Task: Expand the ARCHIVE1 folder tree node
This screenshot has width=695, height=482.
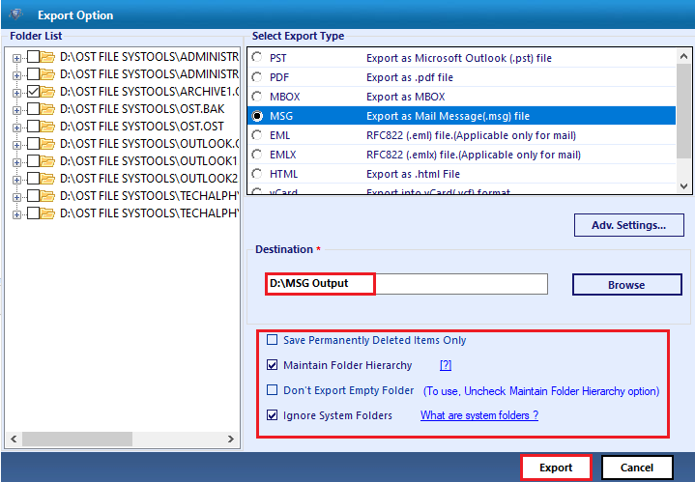Action: click(16, 93)
